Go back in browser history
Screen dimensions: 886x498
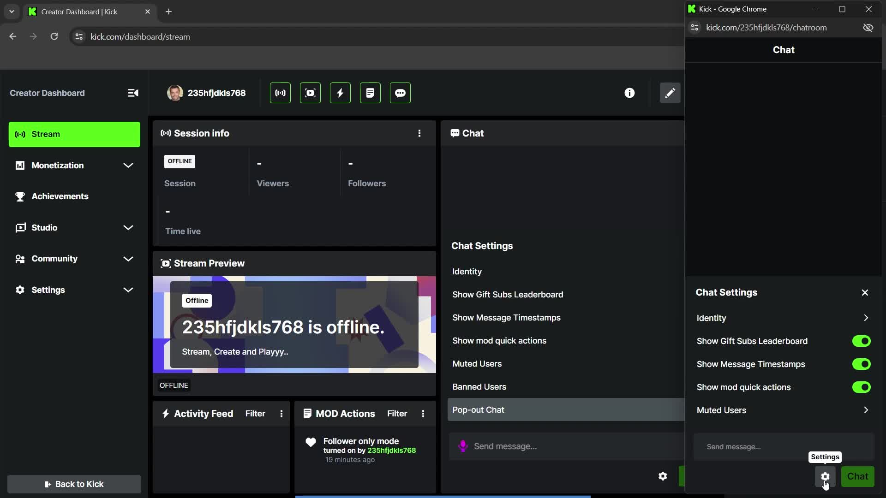point(12,36)
